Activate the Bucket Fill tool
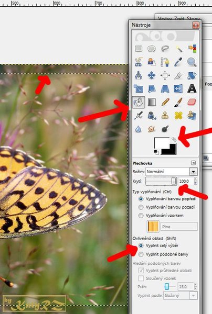The height and width of the screenshot is (314, 212). click(x=139, y=103)
